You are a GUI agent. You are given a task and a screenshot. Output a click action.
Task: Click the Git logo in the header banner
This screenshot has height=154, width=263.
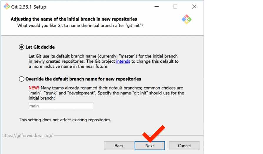tap(187, 19)
